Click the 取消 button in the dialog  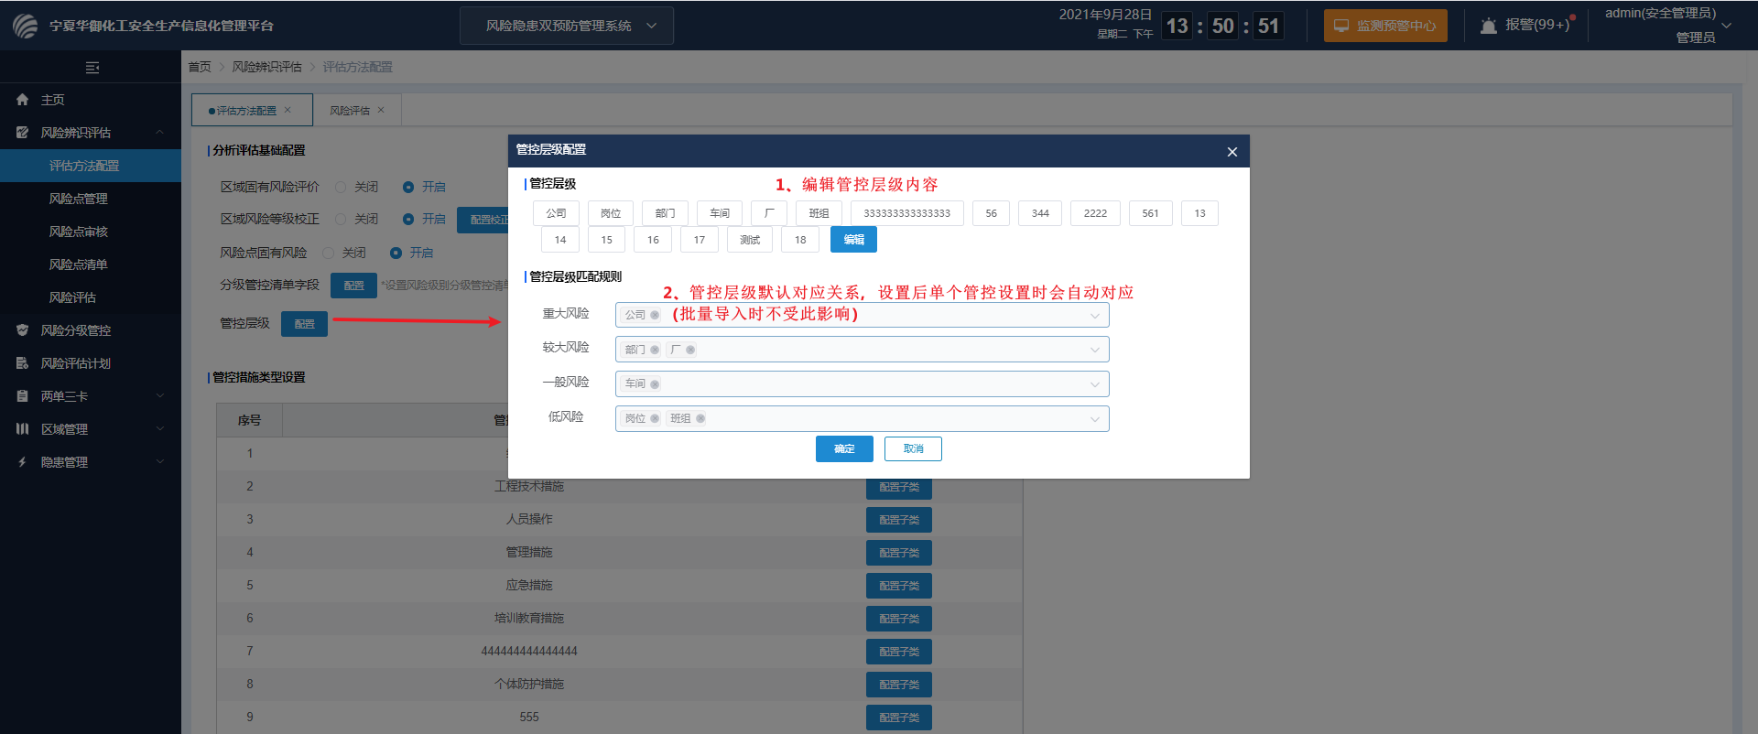(x=913, y=448)
